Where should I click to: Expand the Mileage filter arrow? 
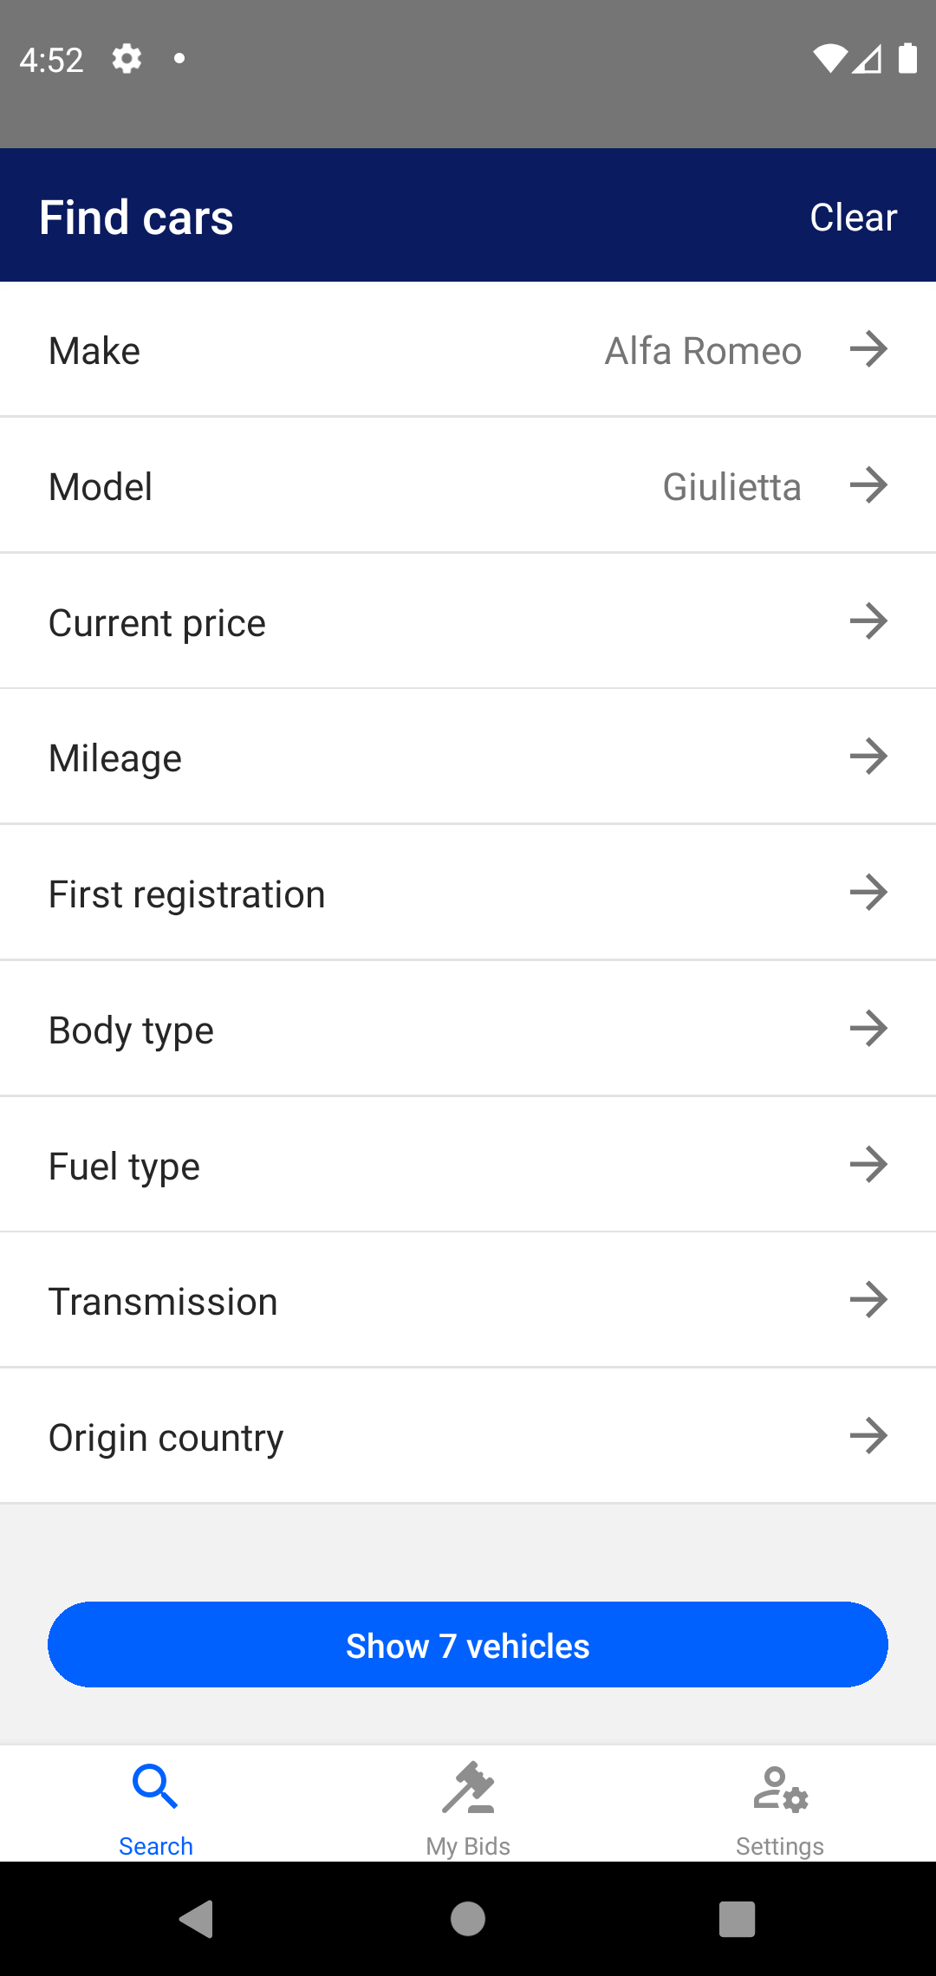tap(868, 757)
